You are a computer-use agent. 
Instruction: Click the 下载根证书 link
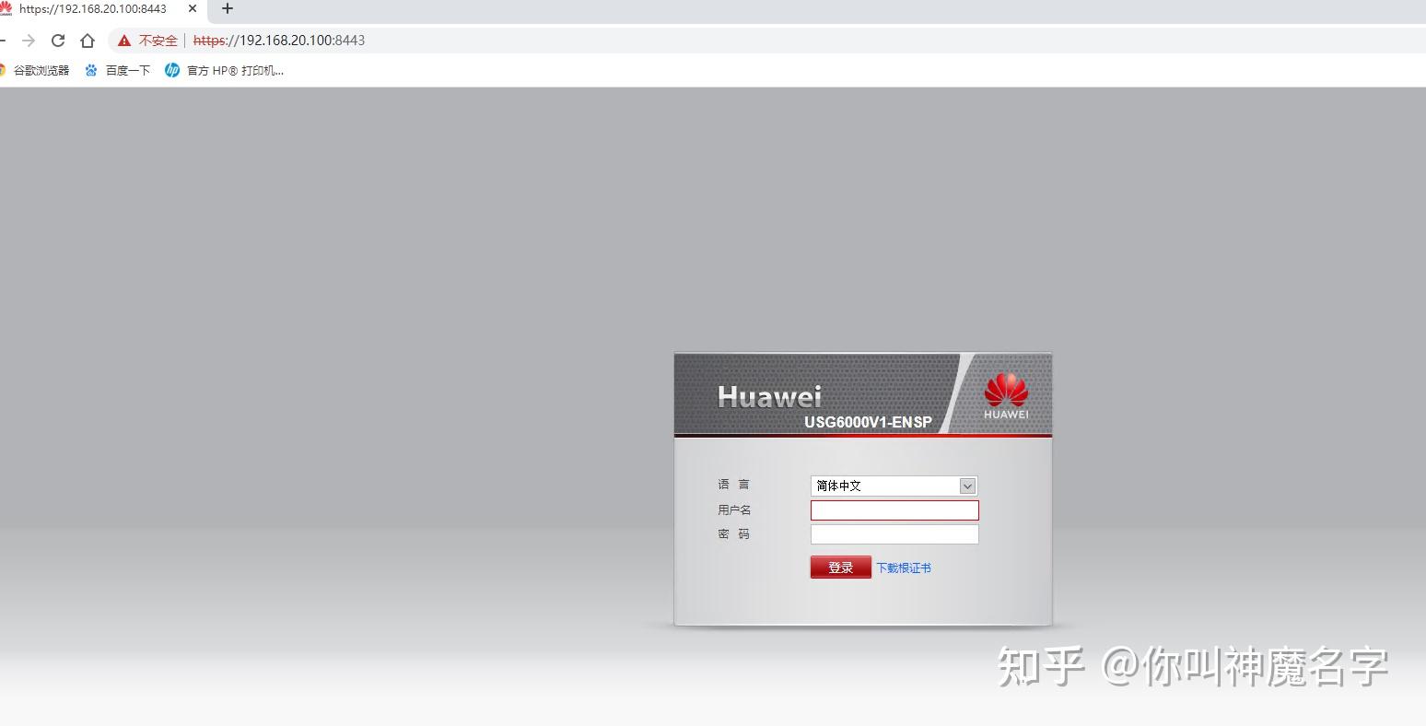(x=904, y=568)
